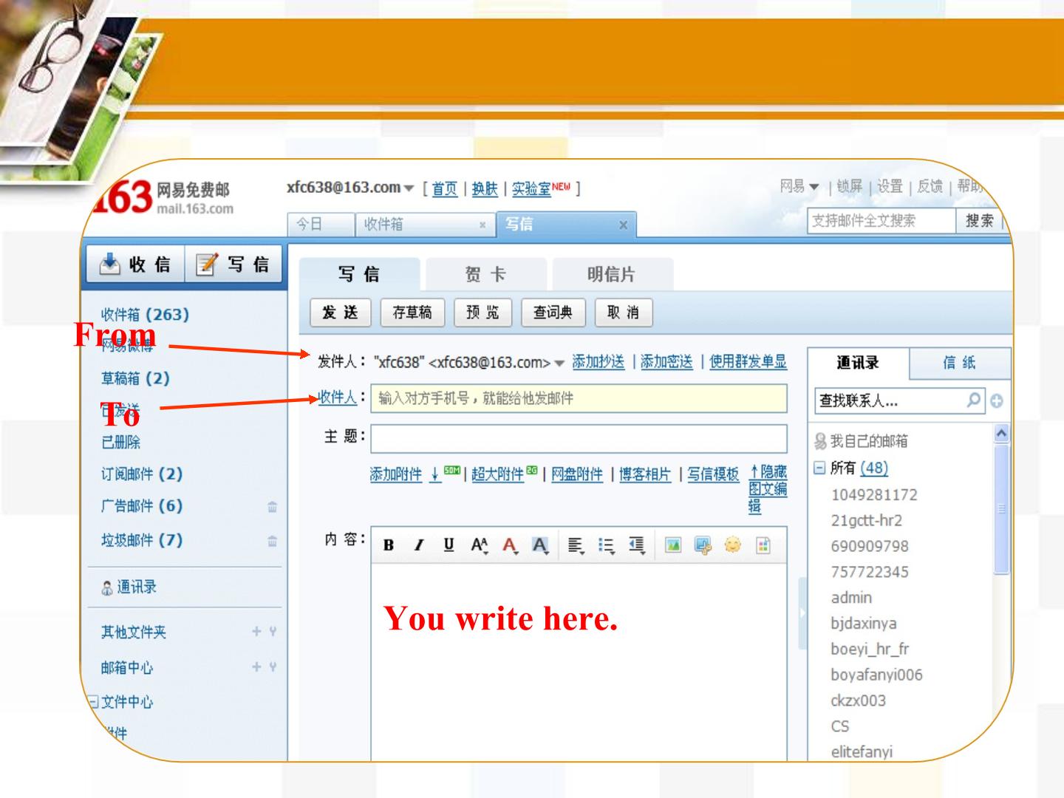Open the 添加抄送 link
The width and height of the screenshot is (1064, 798).
pyautogui.click(x=598, y=362)
